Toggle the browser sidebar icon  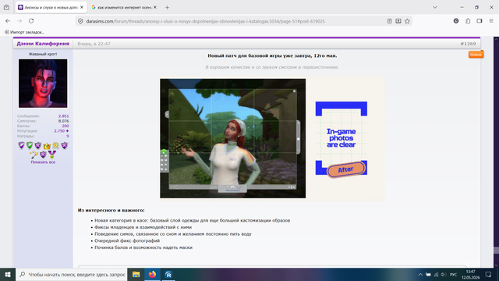coord(480,21)
